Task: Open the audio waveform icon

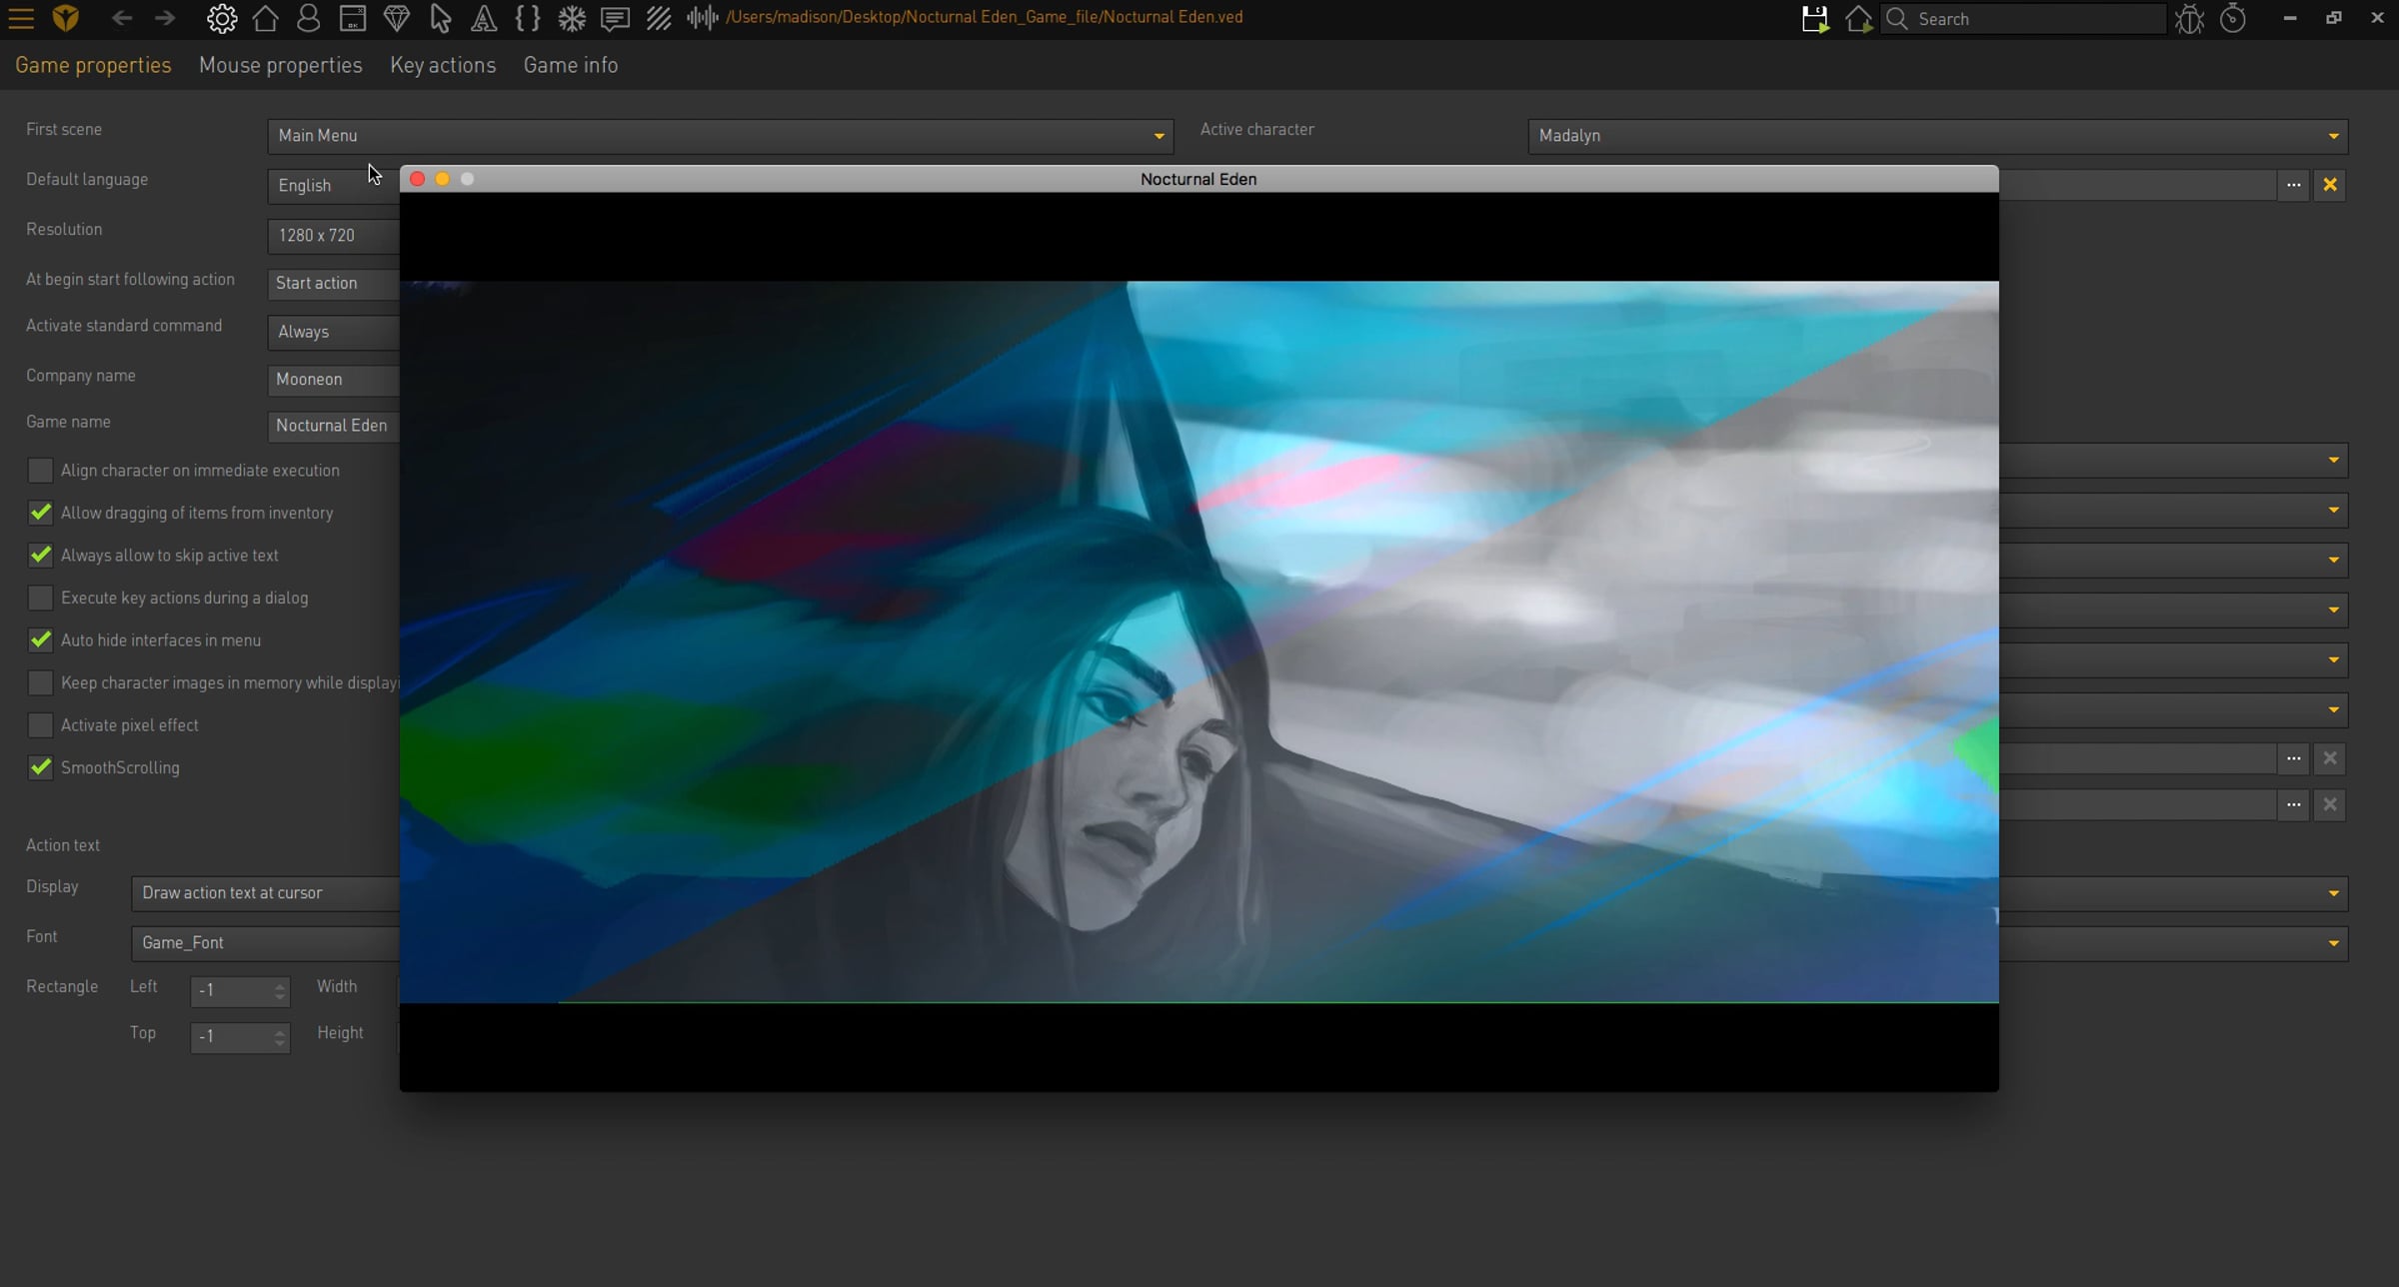Action: tap(703, 18)
